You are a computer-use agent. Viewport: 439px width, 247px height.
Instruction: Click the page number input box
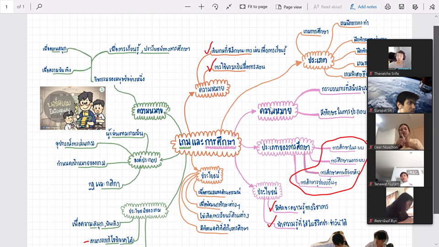coord(7,7)
